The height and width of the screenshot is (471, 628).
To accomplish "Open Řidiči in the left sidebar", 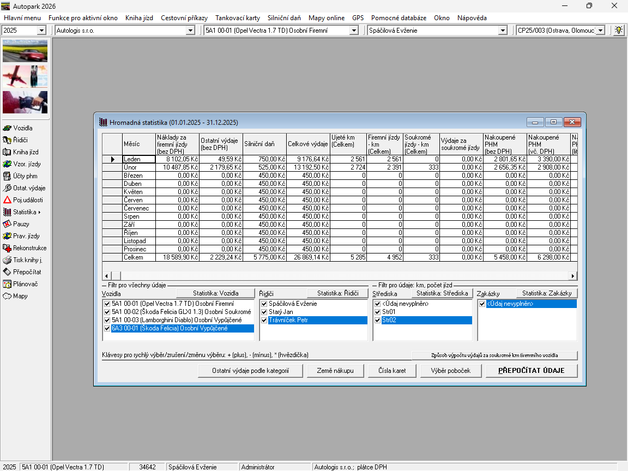I will click(x=8, y=140).
